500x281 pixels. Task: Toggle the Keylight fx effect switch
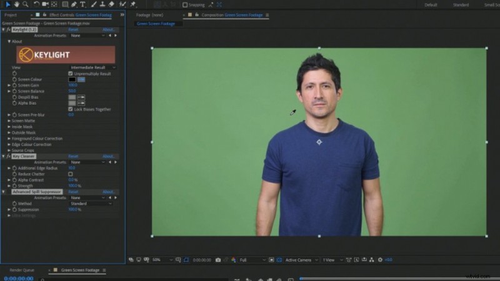tap(9, 29)
